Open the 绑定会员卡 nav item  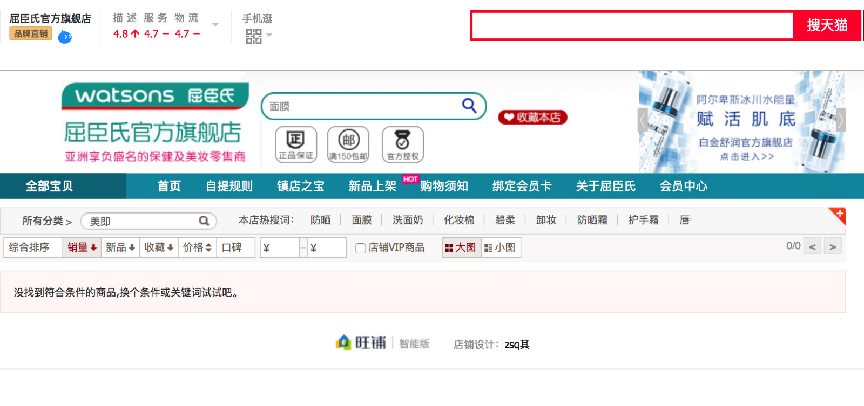(522, 186)
